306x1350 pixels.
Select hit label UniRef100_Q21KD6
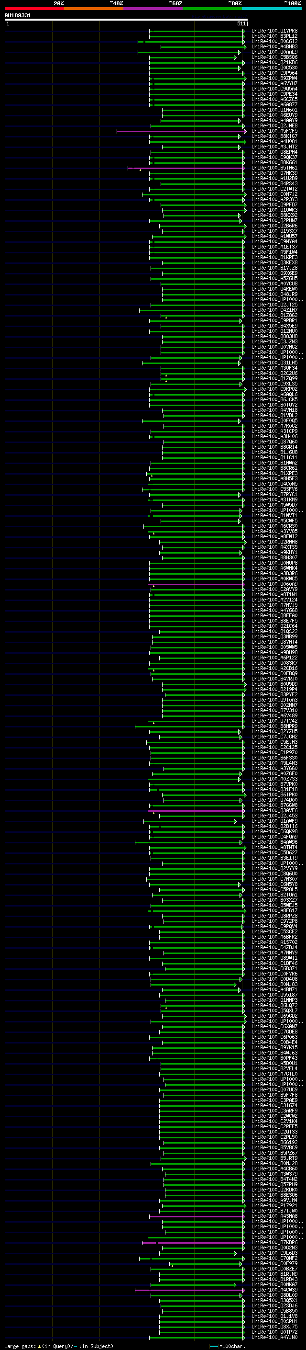coord(274,62)
